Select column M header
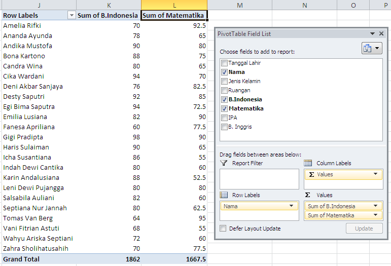The height and width of the screenshot is (266, 391). tap(240, 5)
